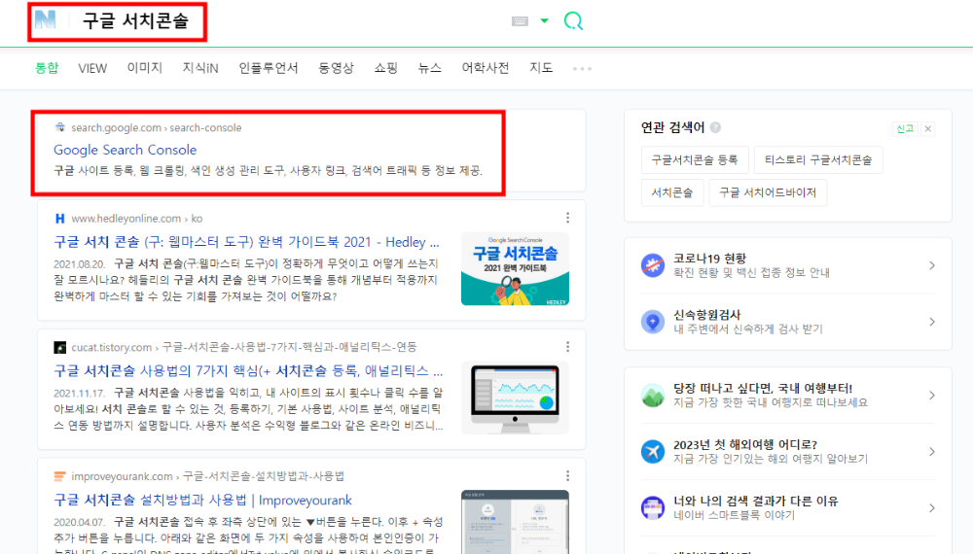Click the cucat.tistory.com favicon

click(59, 347)
